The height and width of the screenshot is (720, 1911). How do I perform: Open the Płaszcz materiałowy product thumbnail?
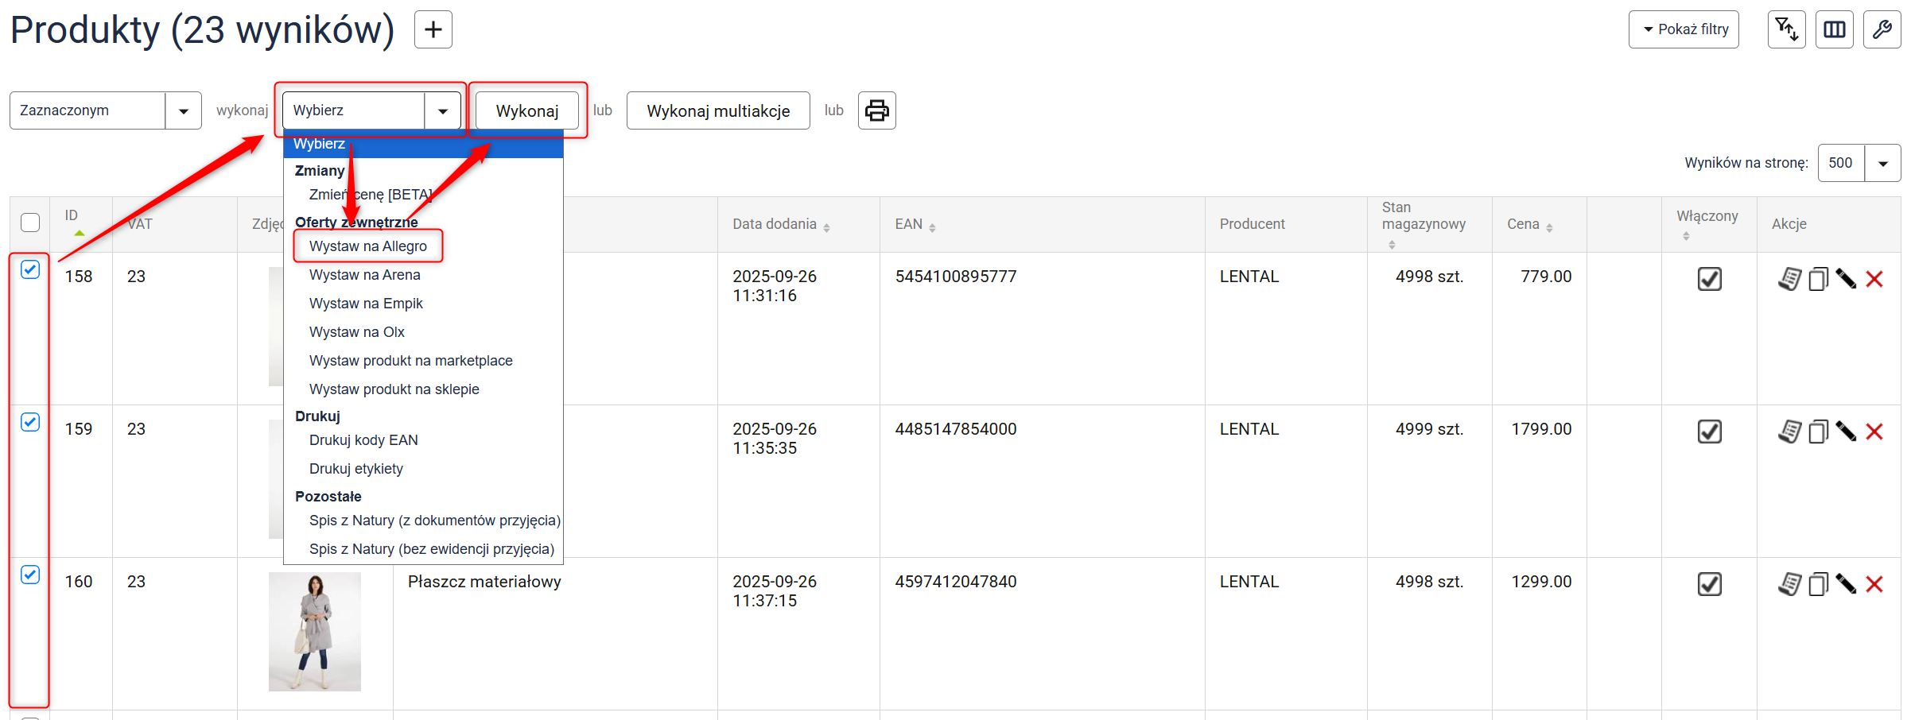tap(314, 631)
